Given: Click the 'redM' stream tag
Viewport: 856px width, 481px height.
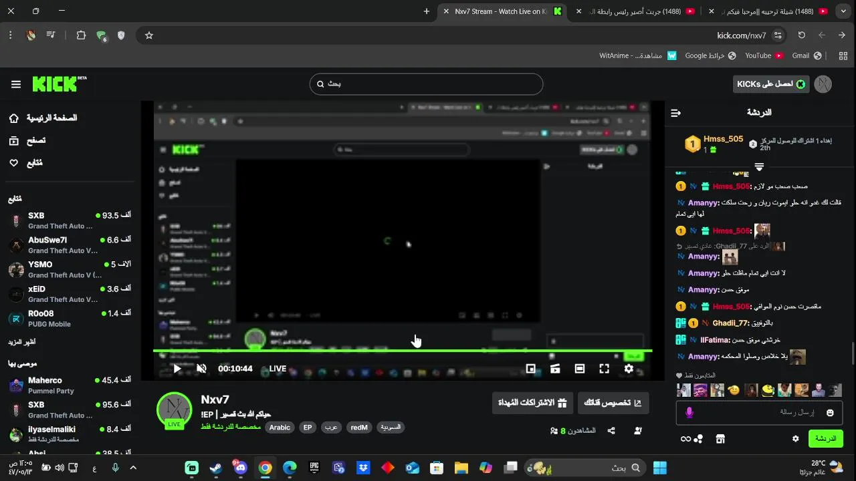Looking at the screenshot, I should pos(359,428).
